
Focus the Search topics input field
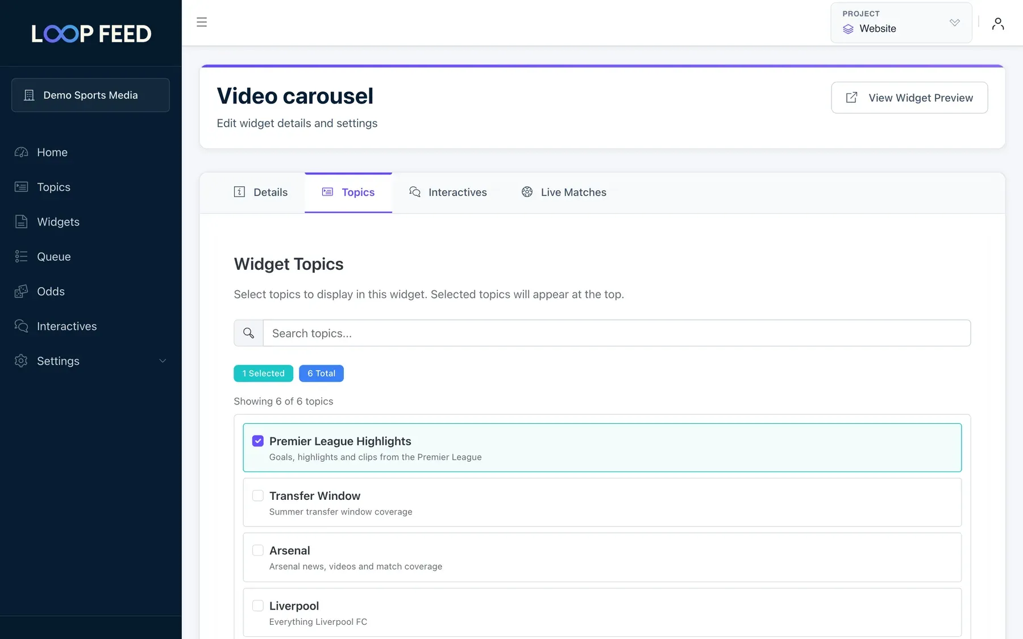point(617,333)
